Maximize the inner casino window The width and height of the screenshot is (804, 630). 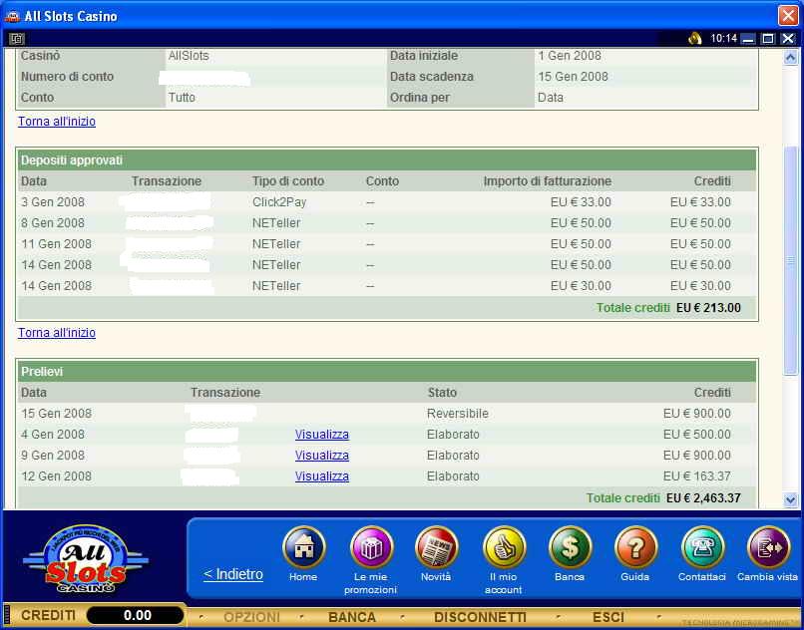768,39
